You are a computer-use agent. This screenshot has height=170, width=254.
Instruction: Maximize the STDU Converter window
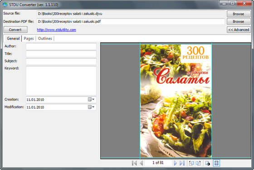[x=232, y=3]
